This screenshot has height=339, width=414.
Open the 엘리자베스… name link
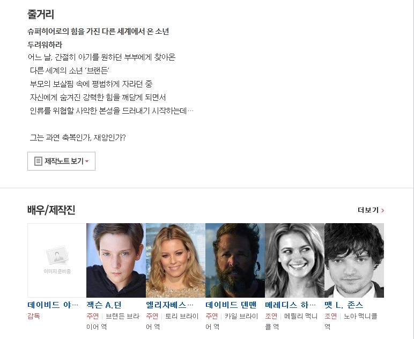click(170, 305)
